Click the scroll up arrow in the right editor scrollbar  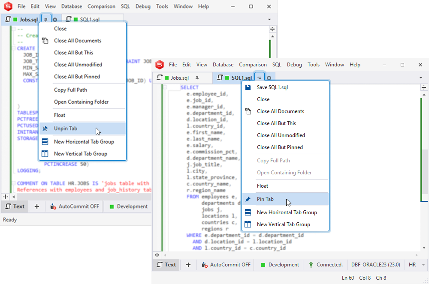(424, 95)
